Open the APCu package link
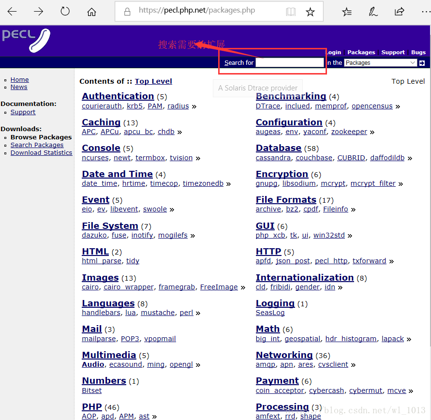431x420 pixels. (109, 132)
